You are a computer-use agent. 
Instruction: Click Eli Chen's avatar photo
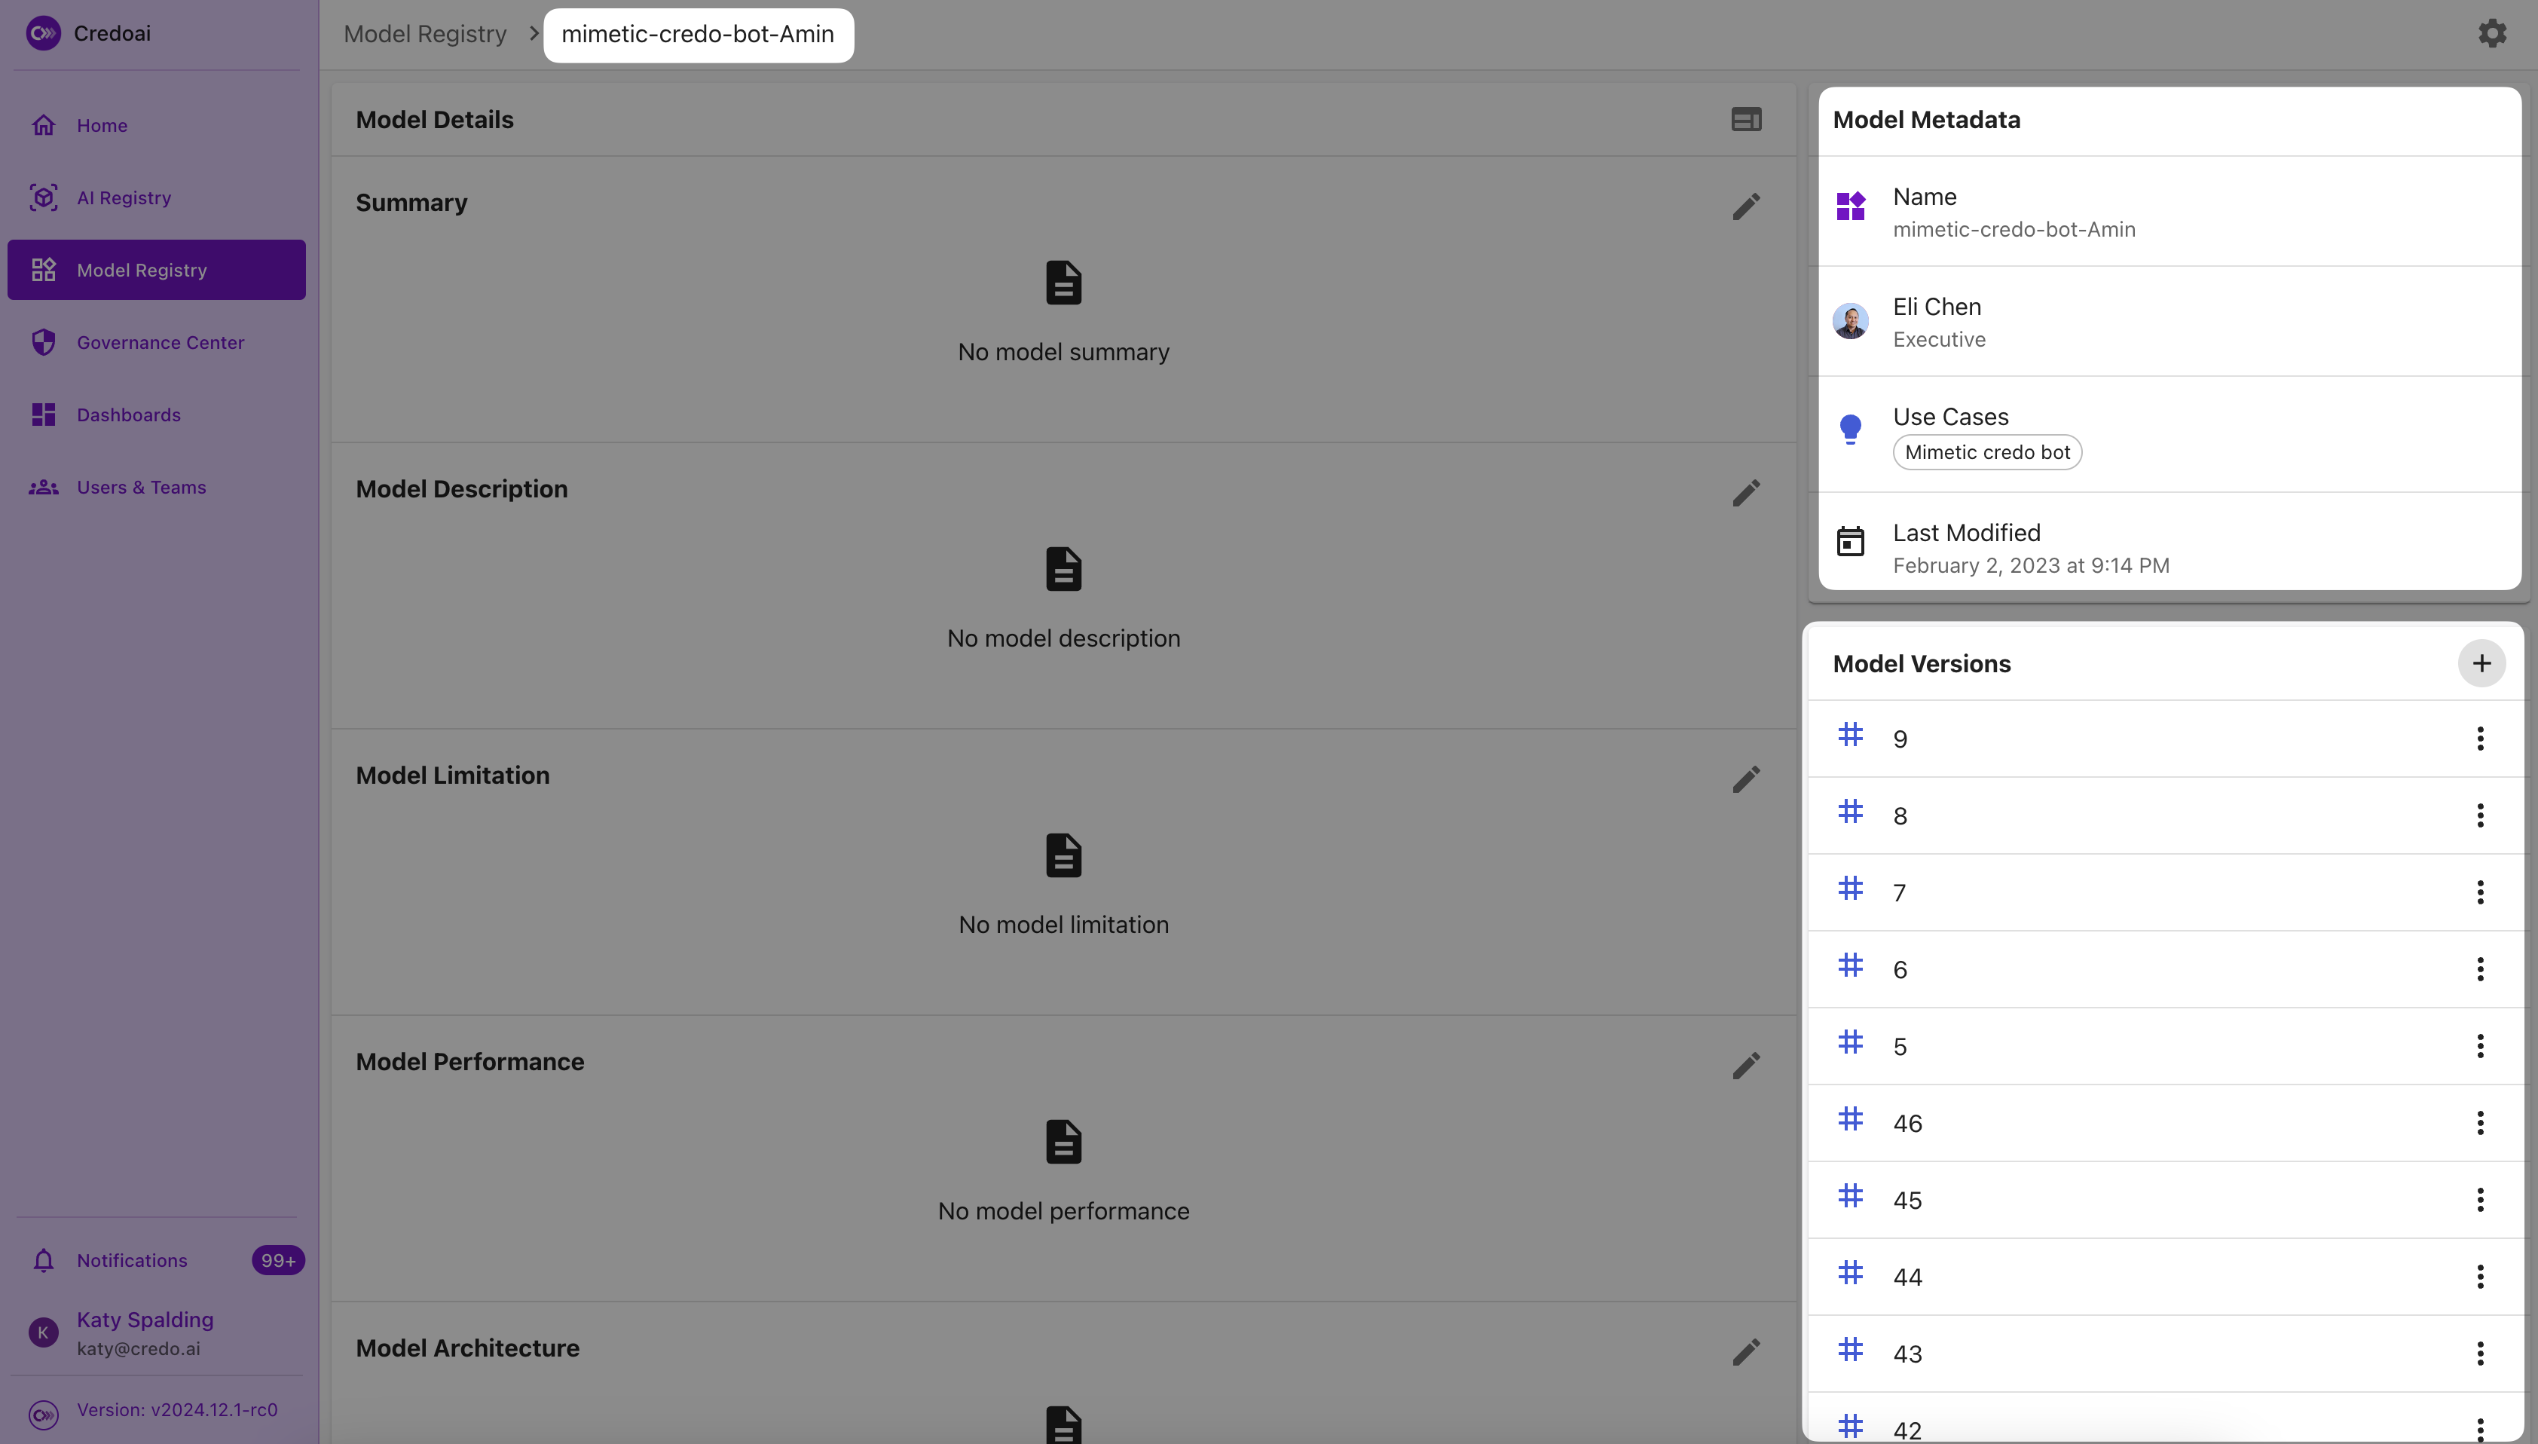1850,321
